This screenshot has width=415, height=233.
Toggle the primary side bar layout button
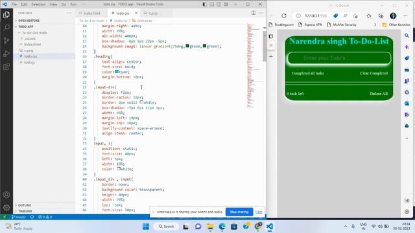click(205, 5)
